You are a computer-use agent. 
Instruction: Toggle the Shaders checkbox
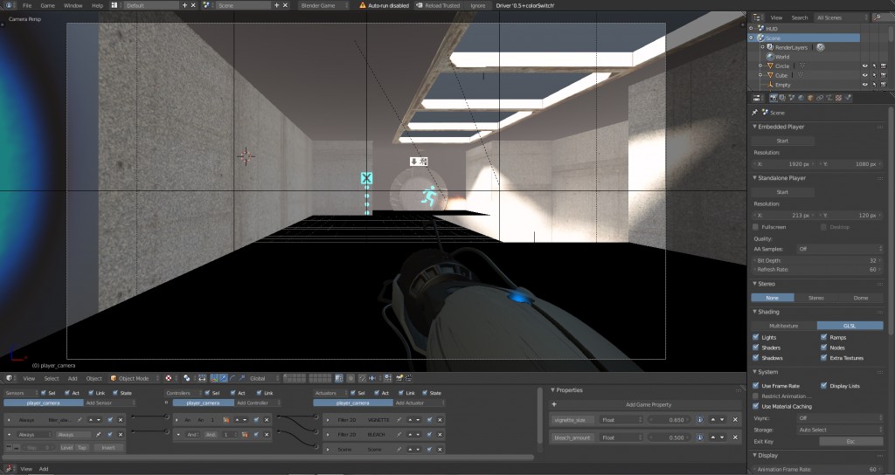click(x=756, y=348)
